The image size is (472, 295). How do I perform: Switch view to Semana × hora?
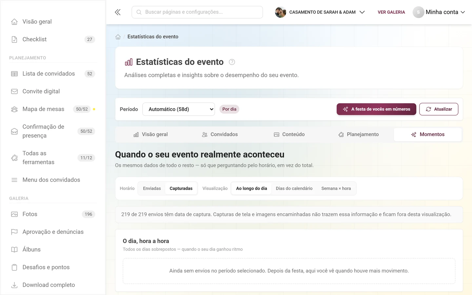[x=336, y=188]
